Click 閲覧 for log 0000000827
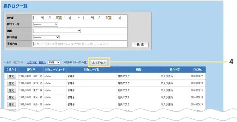This screenshot has height=122, width=237. [11, 76]
